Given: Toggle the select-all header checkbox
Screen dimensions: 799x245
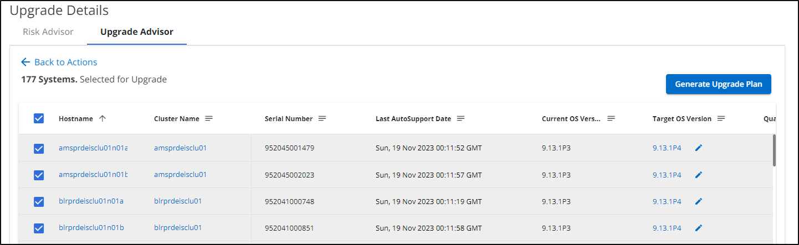Looking at the screenshot, I should click(x=39, y=118).
